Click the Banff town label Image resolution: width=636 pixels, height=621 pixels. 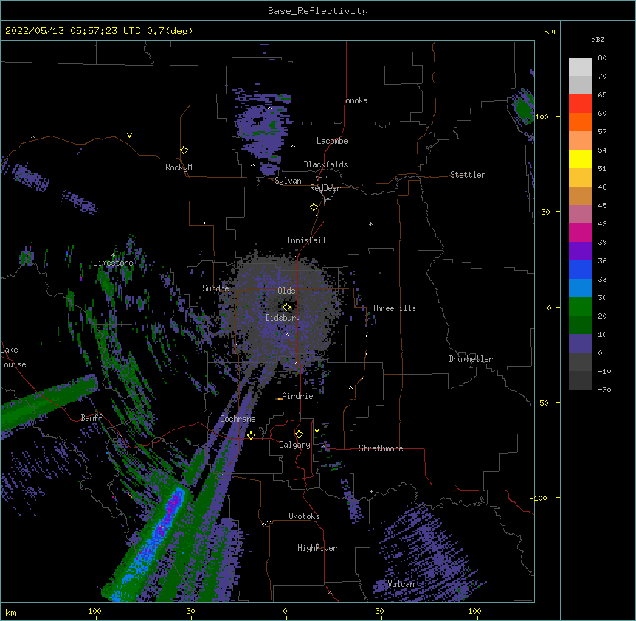click(x=91, y=418)
